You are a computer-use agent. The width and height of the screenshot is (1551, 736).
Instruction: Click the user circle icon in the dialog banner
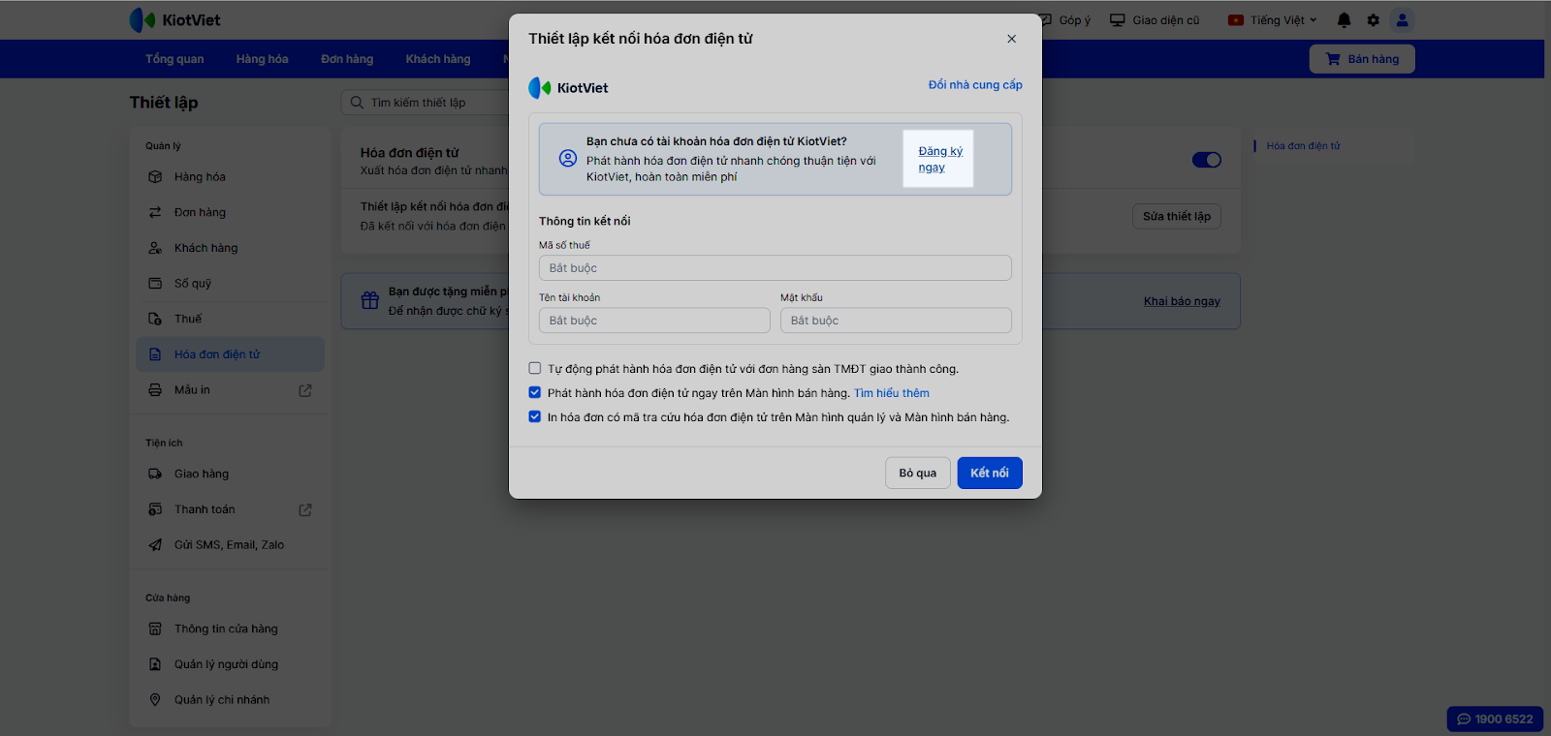click(568, 159)
